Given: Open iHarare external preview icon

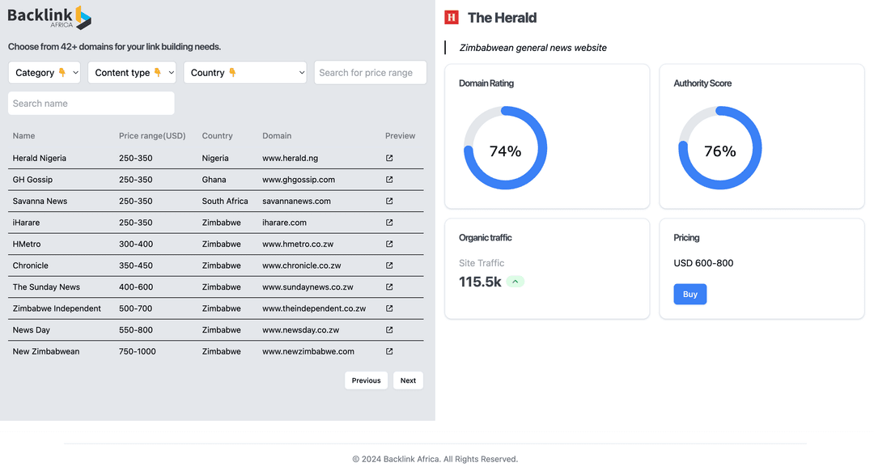Looking at the screenshot, I should click(x=389, y=223).
